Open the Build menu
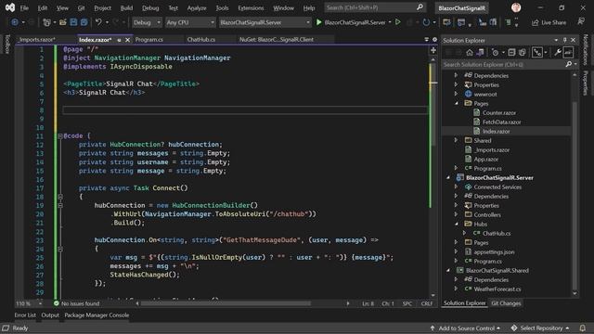Image resolution: width=594 pixels, height=334 pixels. tap(126, 7)
